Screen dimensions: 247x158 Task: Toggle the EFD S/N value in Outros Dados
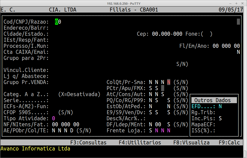(220, 106)
